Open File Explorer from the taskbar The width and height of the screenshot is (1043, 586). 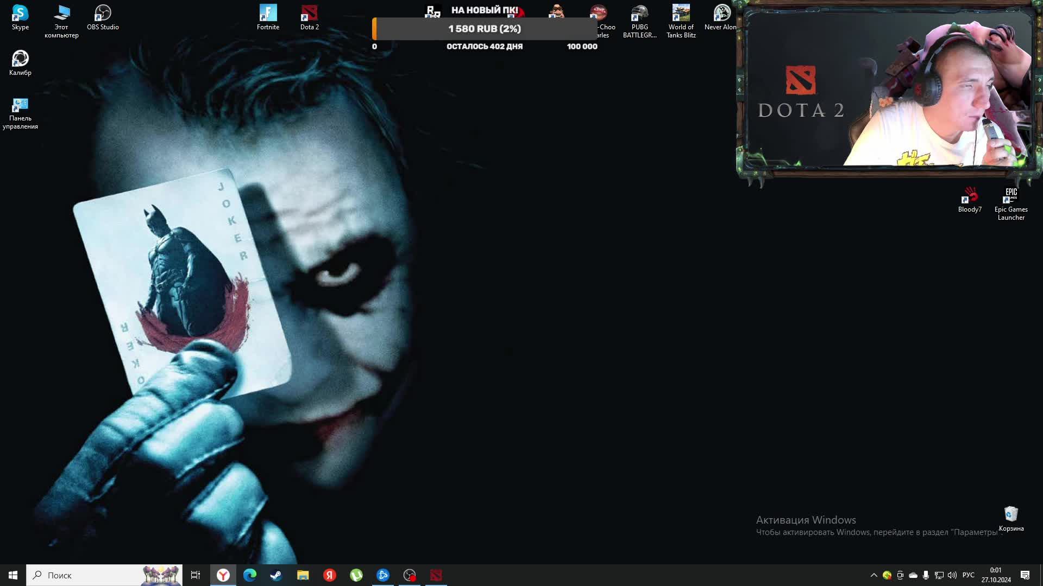coord(303,575)
